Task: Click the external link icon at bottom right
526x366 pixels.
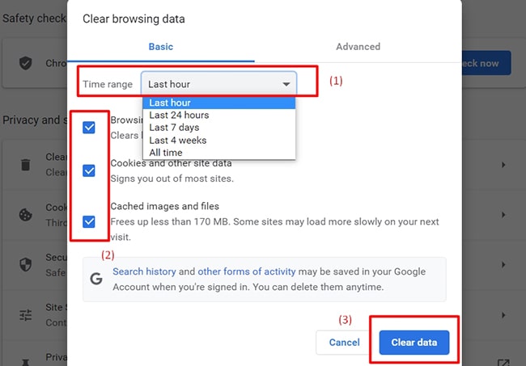Action: (503, 363)
